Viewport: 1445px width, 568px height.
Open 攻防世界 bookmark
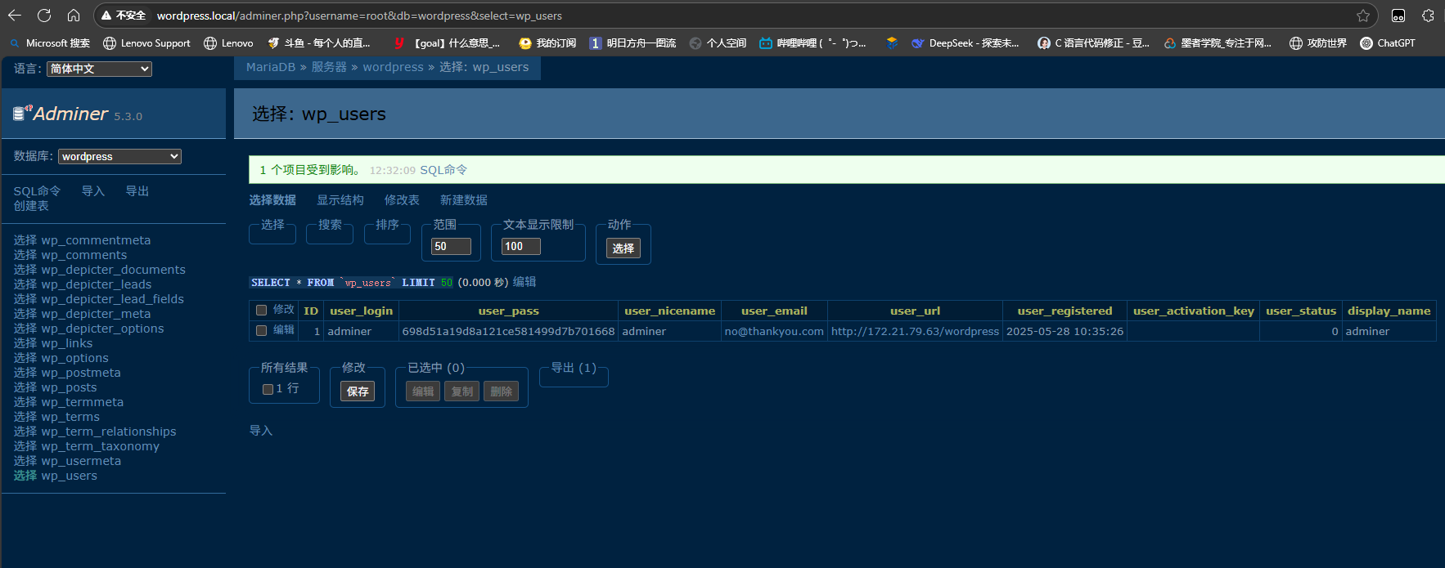click(1317, 43)
